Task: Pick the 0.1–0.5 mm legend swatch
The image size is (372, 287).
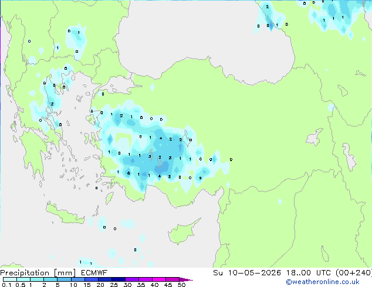Action: 10,279
